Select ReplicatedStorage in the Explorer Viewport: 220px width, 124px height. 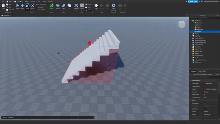[x=200, y=40]
